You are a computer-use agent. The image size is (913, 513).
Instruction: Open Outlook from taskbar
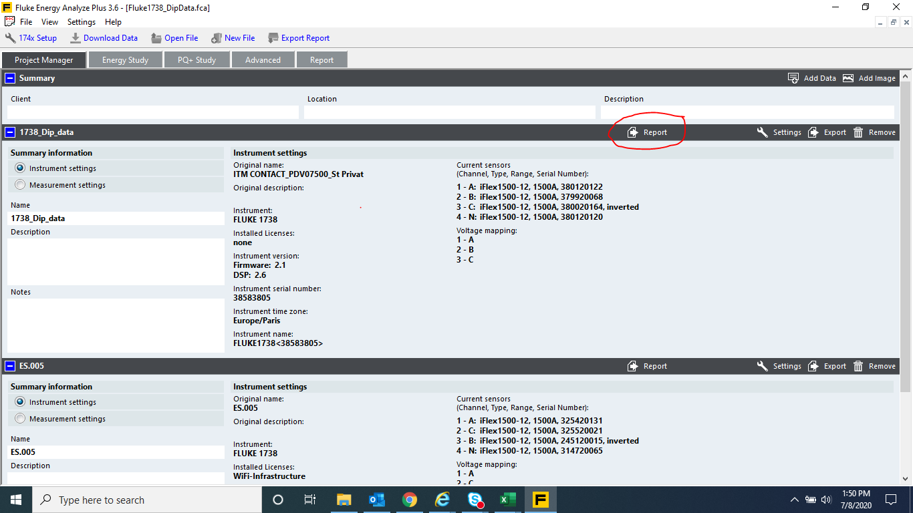(377, 500)
